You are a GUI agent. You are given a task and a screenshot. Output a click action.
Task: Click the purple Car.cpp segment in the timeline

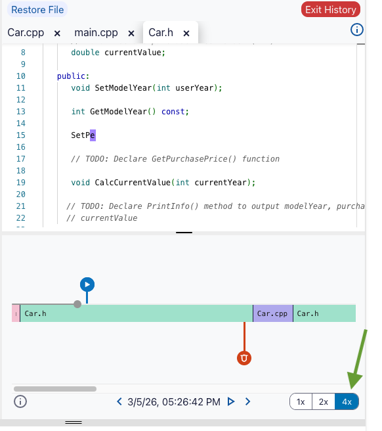point(272,313)
